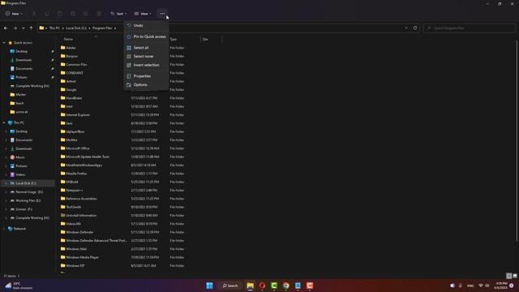Switch to large thumbnails view toggle
The image size is (519, 292).
(515, 276)
